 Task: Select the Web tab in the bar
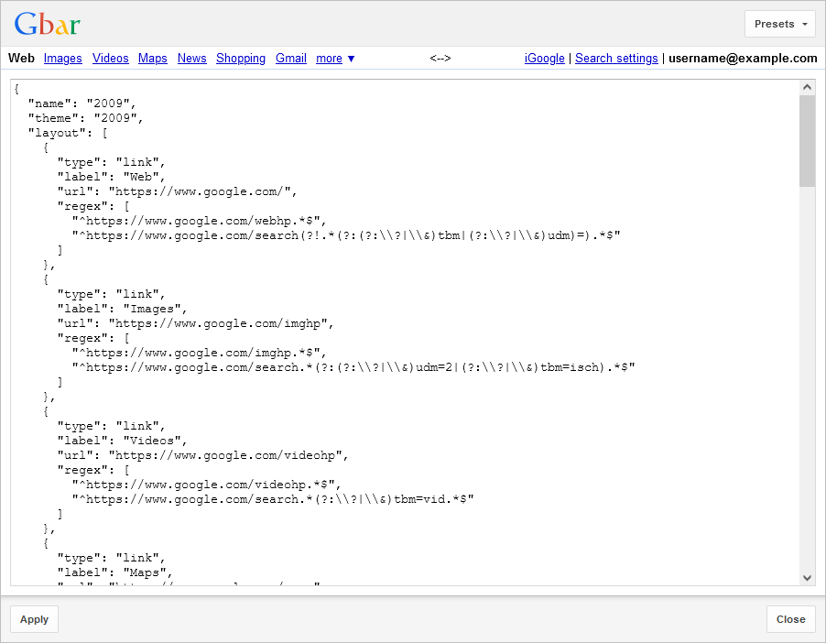tap(21, 58)
